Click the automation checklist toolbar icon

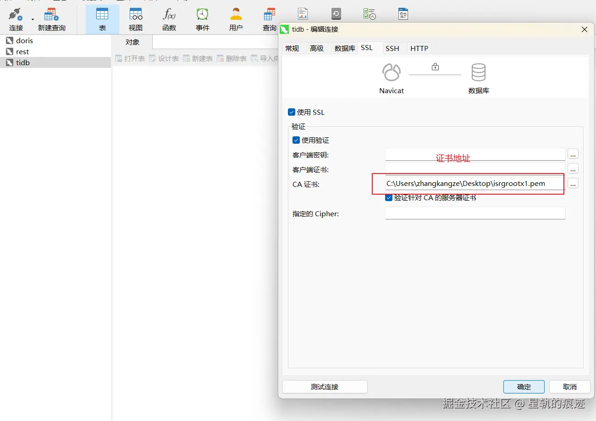click(x=370, y=14)
